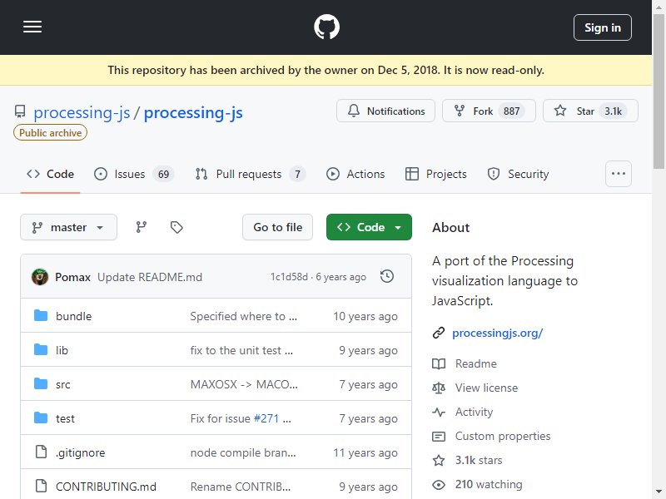Open the processing-js owner link

coord(82,112)
